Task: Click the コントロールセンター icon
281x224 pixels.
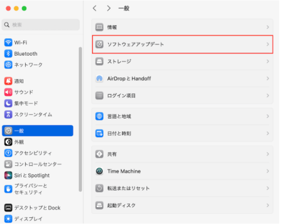Action: pyautogui.click(x=8, y=164)
